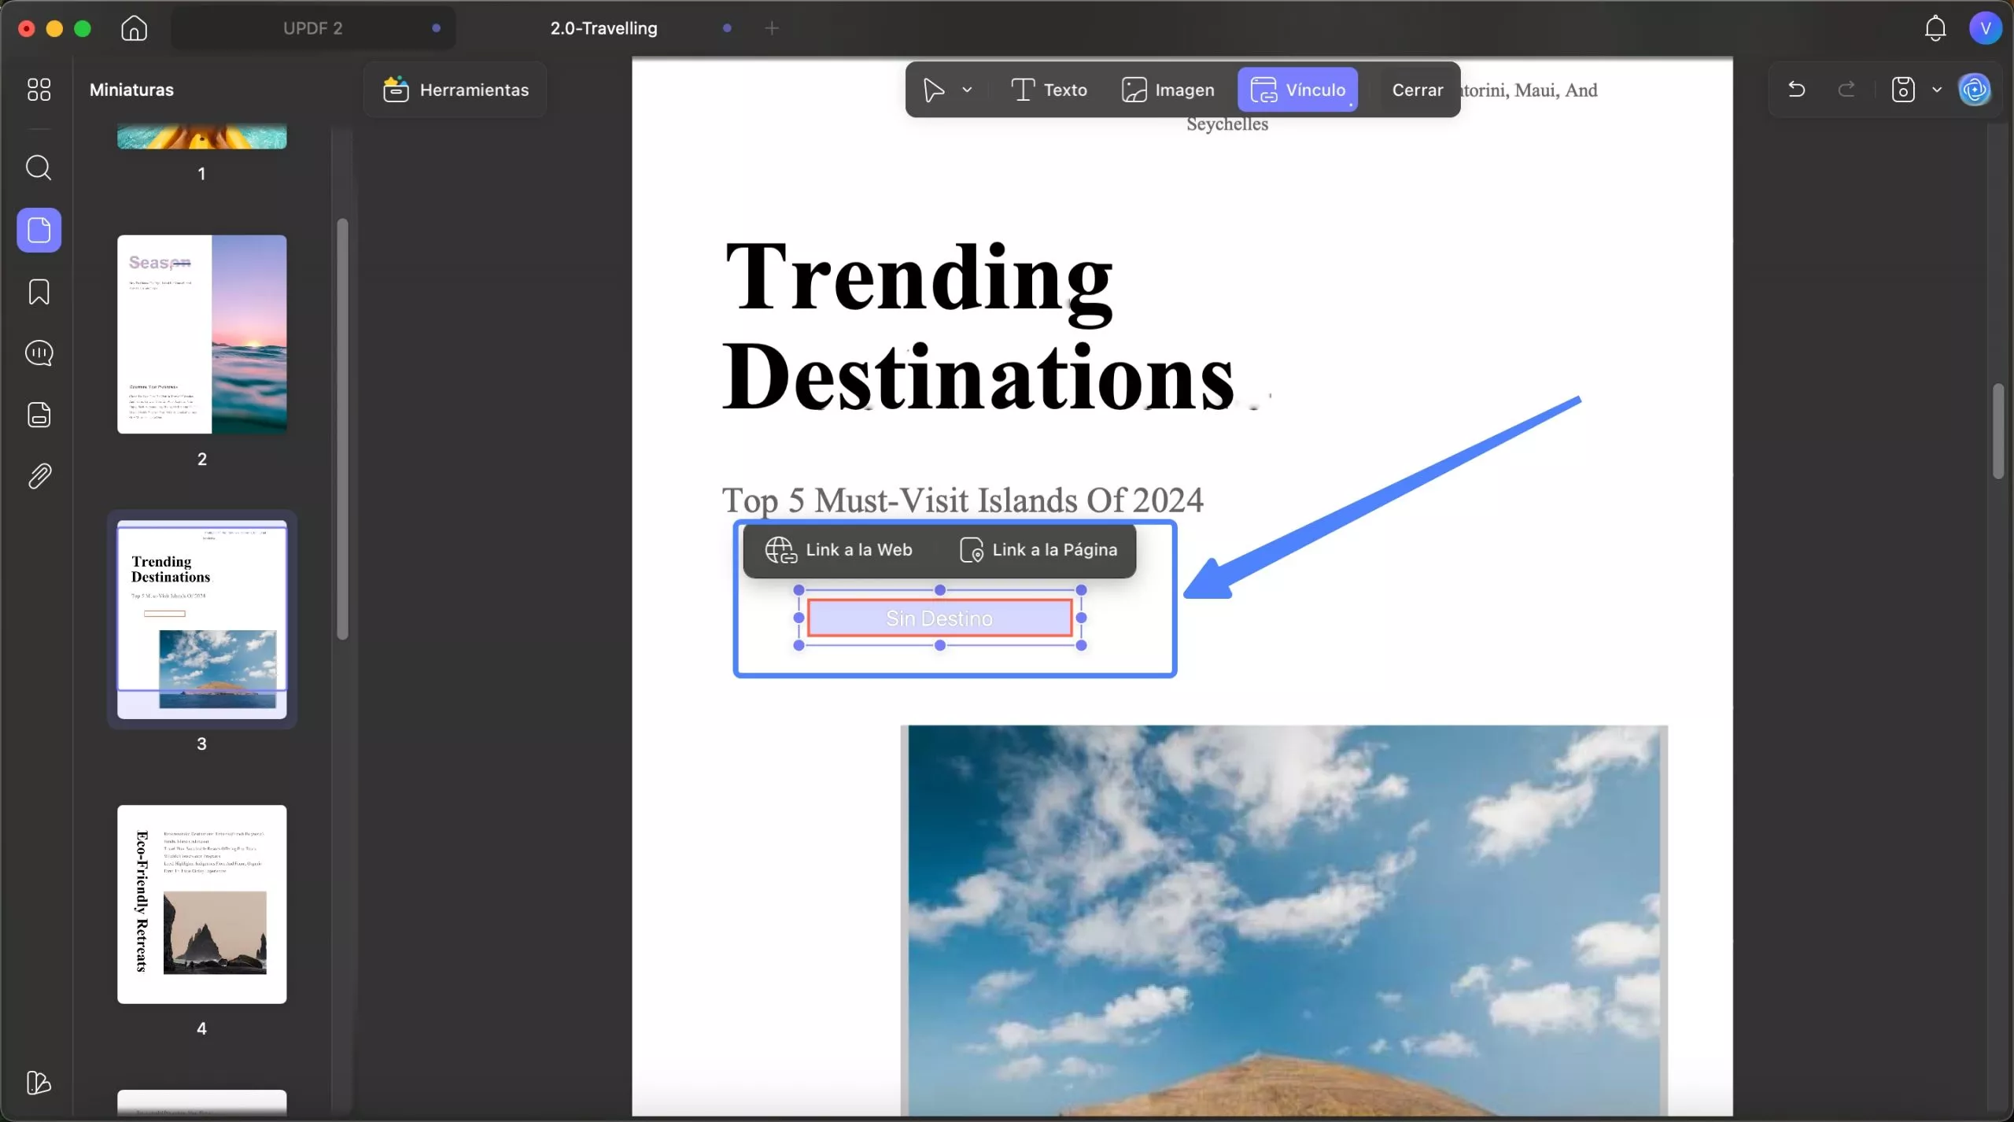Viewport: 2014px width, 1122px height.
Task: Open the UPDF AI assistant icon
Action: coord(1975,90)
